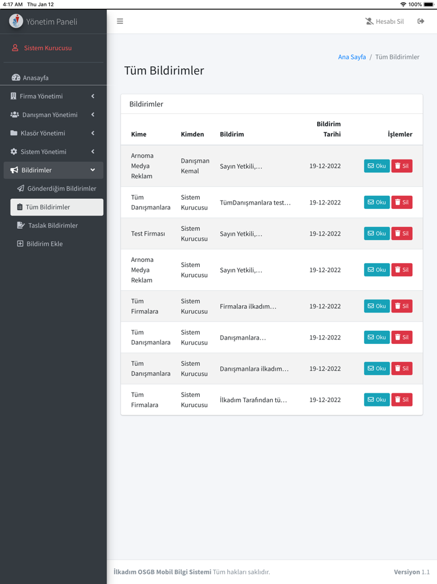
Task: Click the Bildirim Tarihi column header
Action: click(x=328, y=129)
